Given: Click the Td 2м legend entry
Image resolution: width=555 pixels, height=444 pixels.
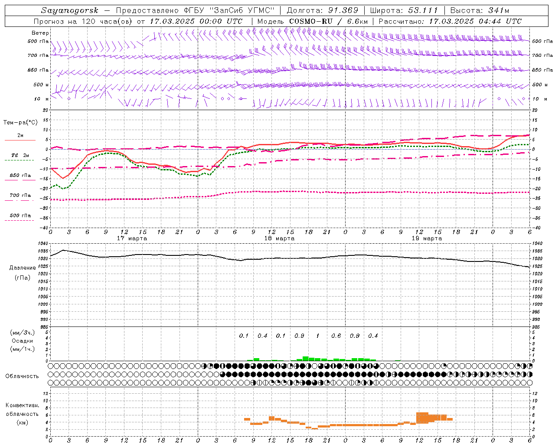Looking at the screenshot, I should [20, 155].
